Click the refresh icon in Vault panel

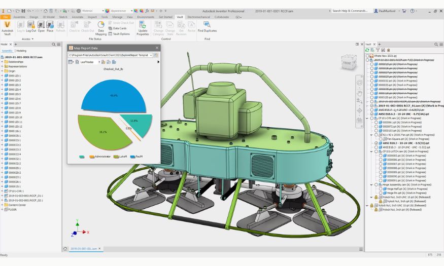click(x=367, y=50)
